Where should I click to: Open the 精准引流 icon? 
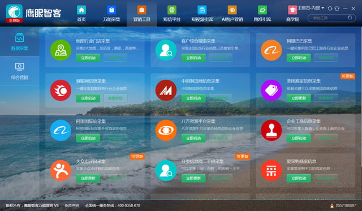(x=262, y=10)
